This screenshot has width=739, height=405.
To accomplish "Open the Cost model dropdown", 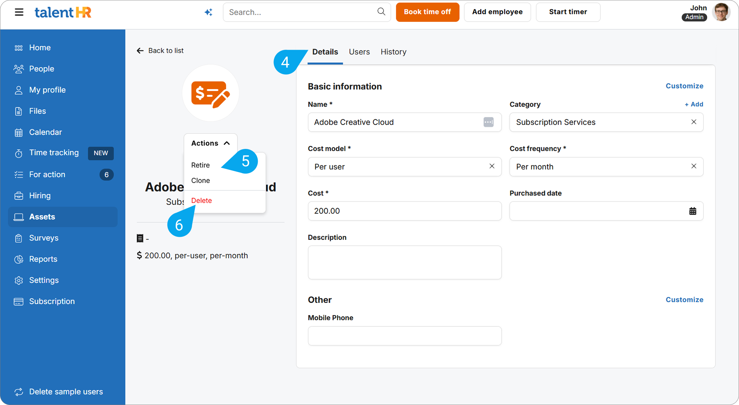I will 404,167.
